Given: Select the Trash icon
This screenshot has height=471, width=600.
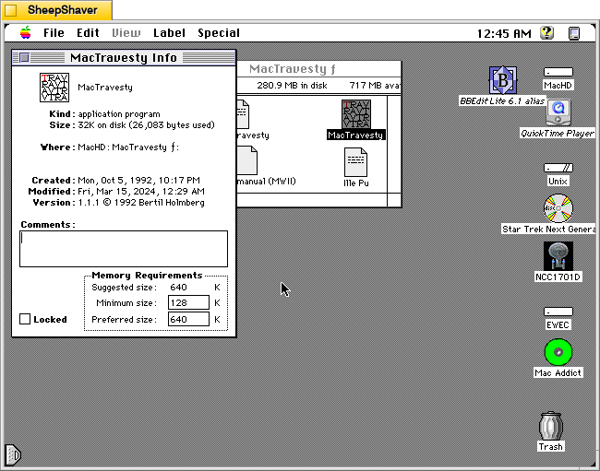Looking at the screenshot, I should 551,426.
